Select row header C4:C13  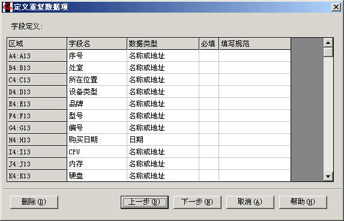[37, 80]
